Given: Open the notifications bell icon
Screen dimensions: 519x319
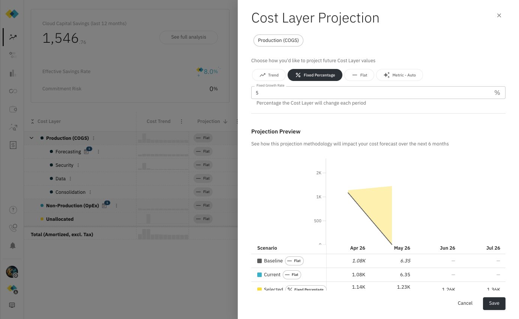Looking at the screenshot, I should tap(13, 246).
